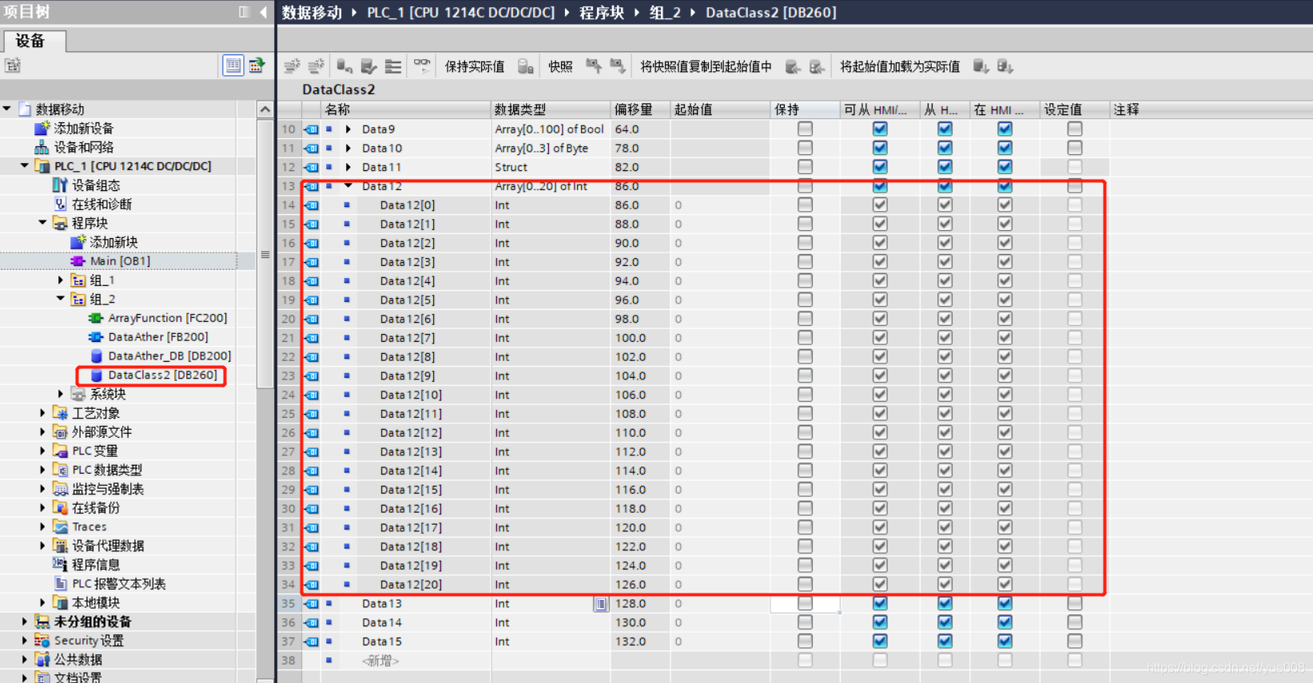Click start value cell of Data12[0]
The image size is (1313, 683).
[x=719, y=205]
